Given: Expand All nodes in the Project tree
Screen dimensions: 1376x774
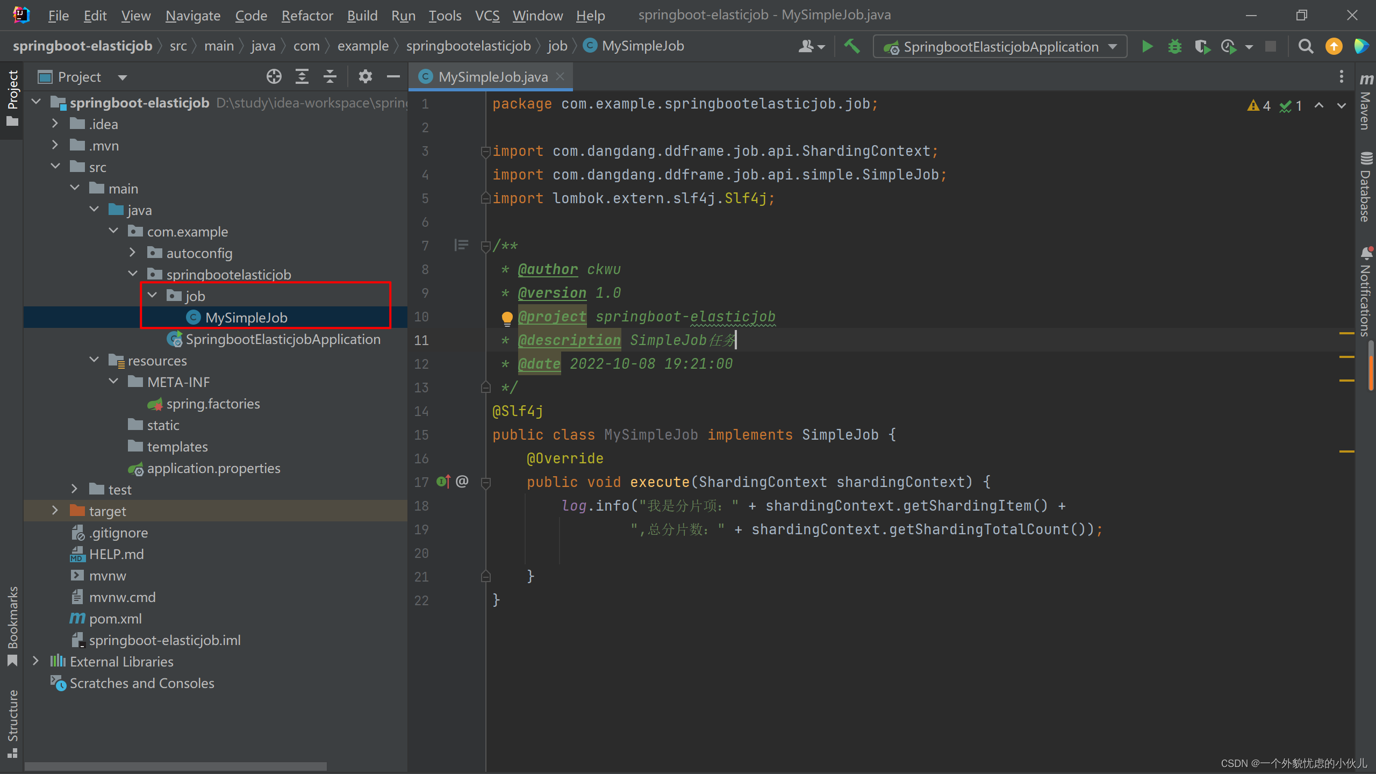Looking at the screenshot, I should coord(302,76).
